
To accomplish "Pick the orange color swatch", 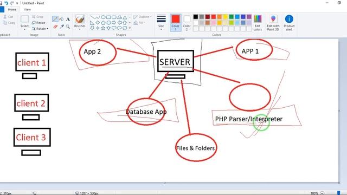I will pyautogui.click(x=219, y=17).
